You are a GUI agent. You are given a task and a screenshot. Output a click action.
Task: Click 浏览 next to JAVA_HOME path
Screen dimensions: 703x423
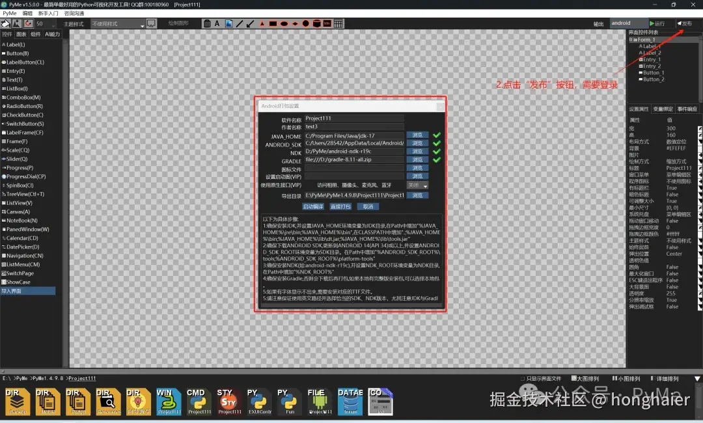click(x=417, y=135)
